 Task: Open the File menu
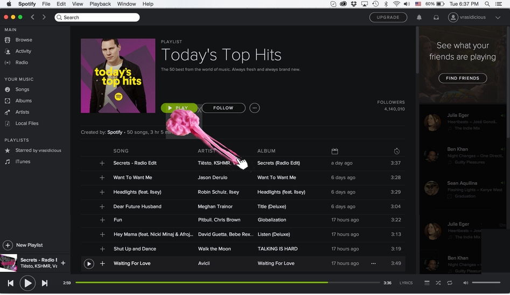click(x=46, y=4)
